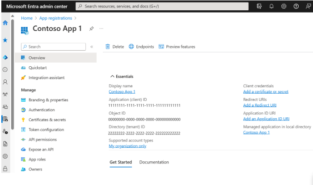Click the Home icon in left rail
The image size is (313, 185).
(5, 23)
